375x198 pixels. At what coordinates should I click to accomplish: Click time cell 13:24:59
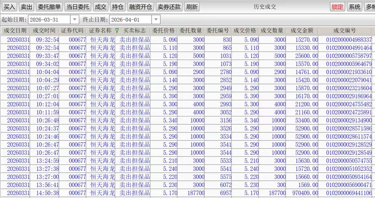(47, 161)
